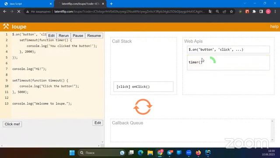
Task: Open the extensions puzzle icon
Action: pos(254,12)
